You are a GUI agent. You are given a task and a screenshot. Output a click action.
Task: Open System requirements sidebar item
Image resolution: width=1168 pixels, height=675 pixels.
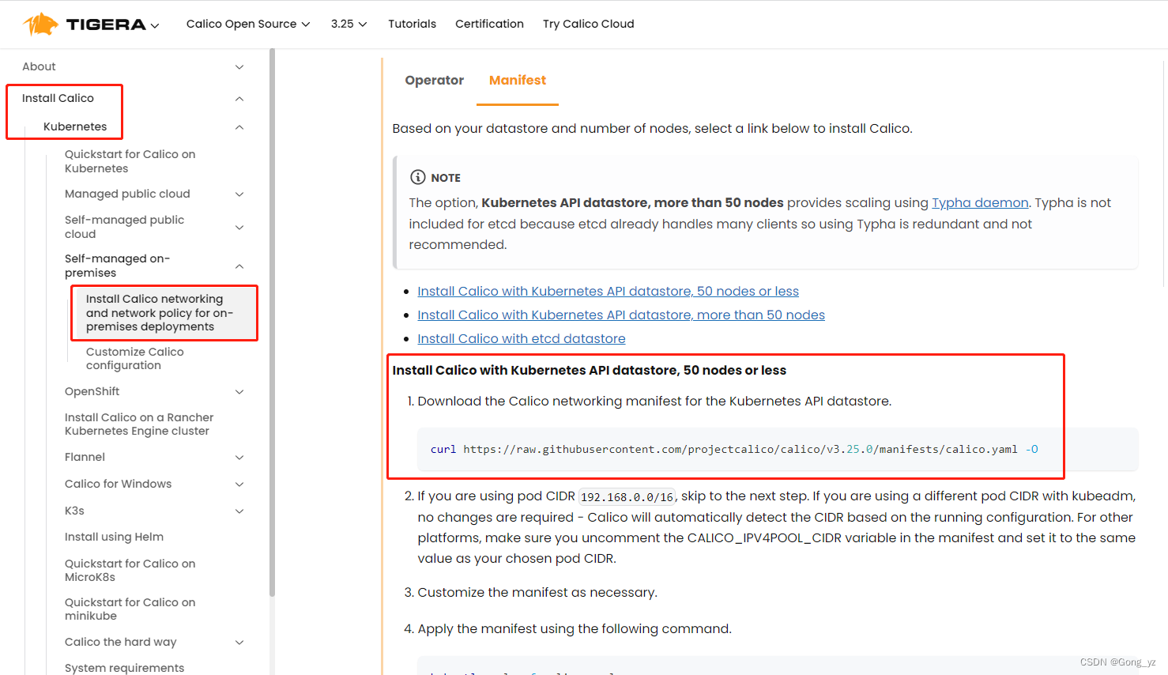tap(124, 668)
